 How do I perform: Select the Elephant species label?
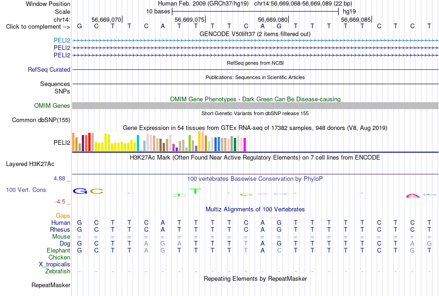pyautogui.click(x=59, y=250)
